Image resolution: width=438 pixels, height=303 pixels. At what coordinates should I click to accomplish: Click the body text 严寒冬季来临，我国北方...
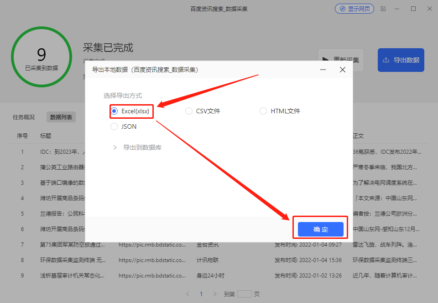[385, 167]
